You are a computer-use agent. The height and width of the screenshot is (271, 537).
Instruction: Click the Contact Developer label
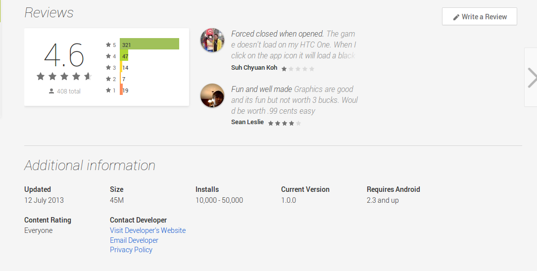pyautogui.click(x=139, y=220)
